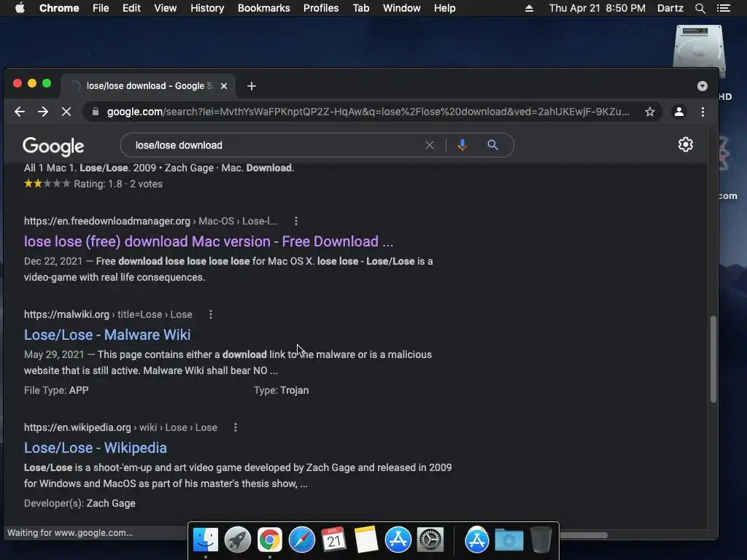Open Launchpad from the Dock

(x=238, y=540)
